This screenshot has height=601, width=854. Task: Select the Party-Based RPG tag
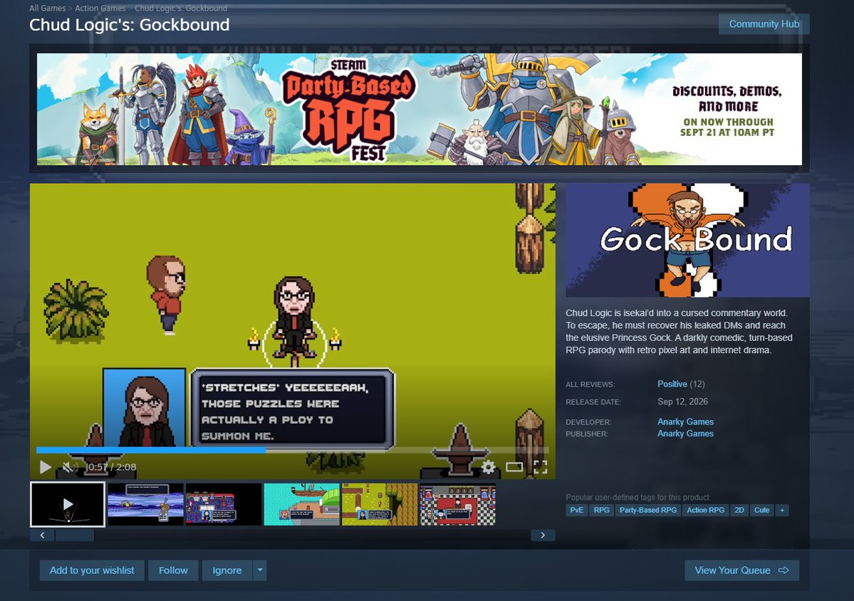pyautogui.click(x=648, y=510)
